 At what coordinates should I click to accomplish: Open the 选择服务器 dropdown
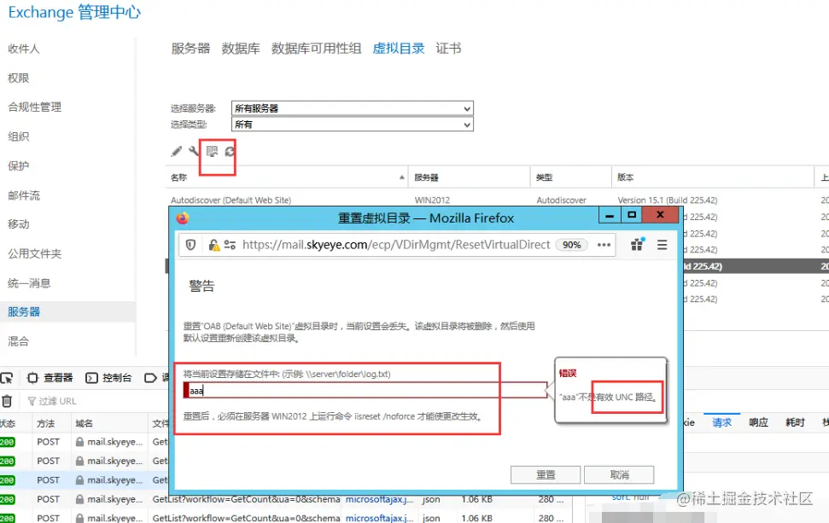[x=352, y=108]
